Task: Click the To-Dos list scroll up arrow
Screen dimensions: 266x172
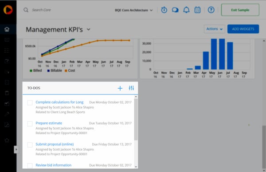Action: [136, 97]
